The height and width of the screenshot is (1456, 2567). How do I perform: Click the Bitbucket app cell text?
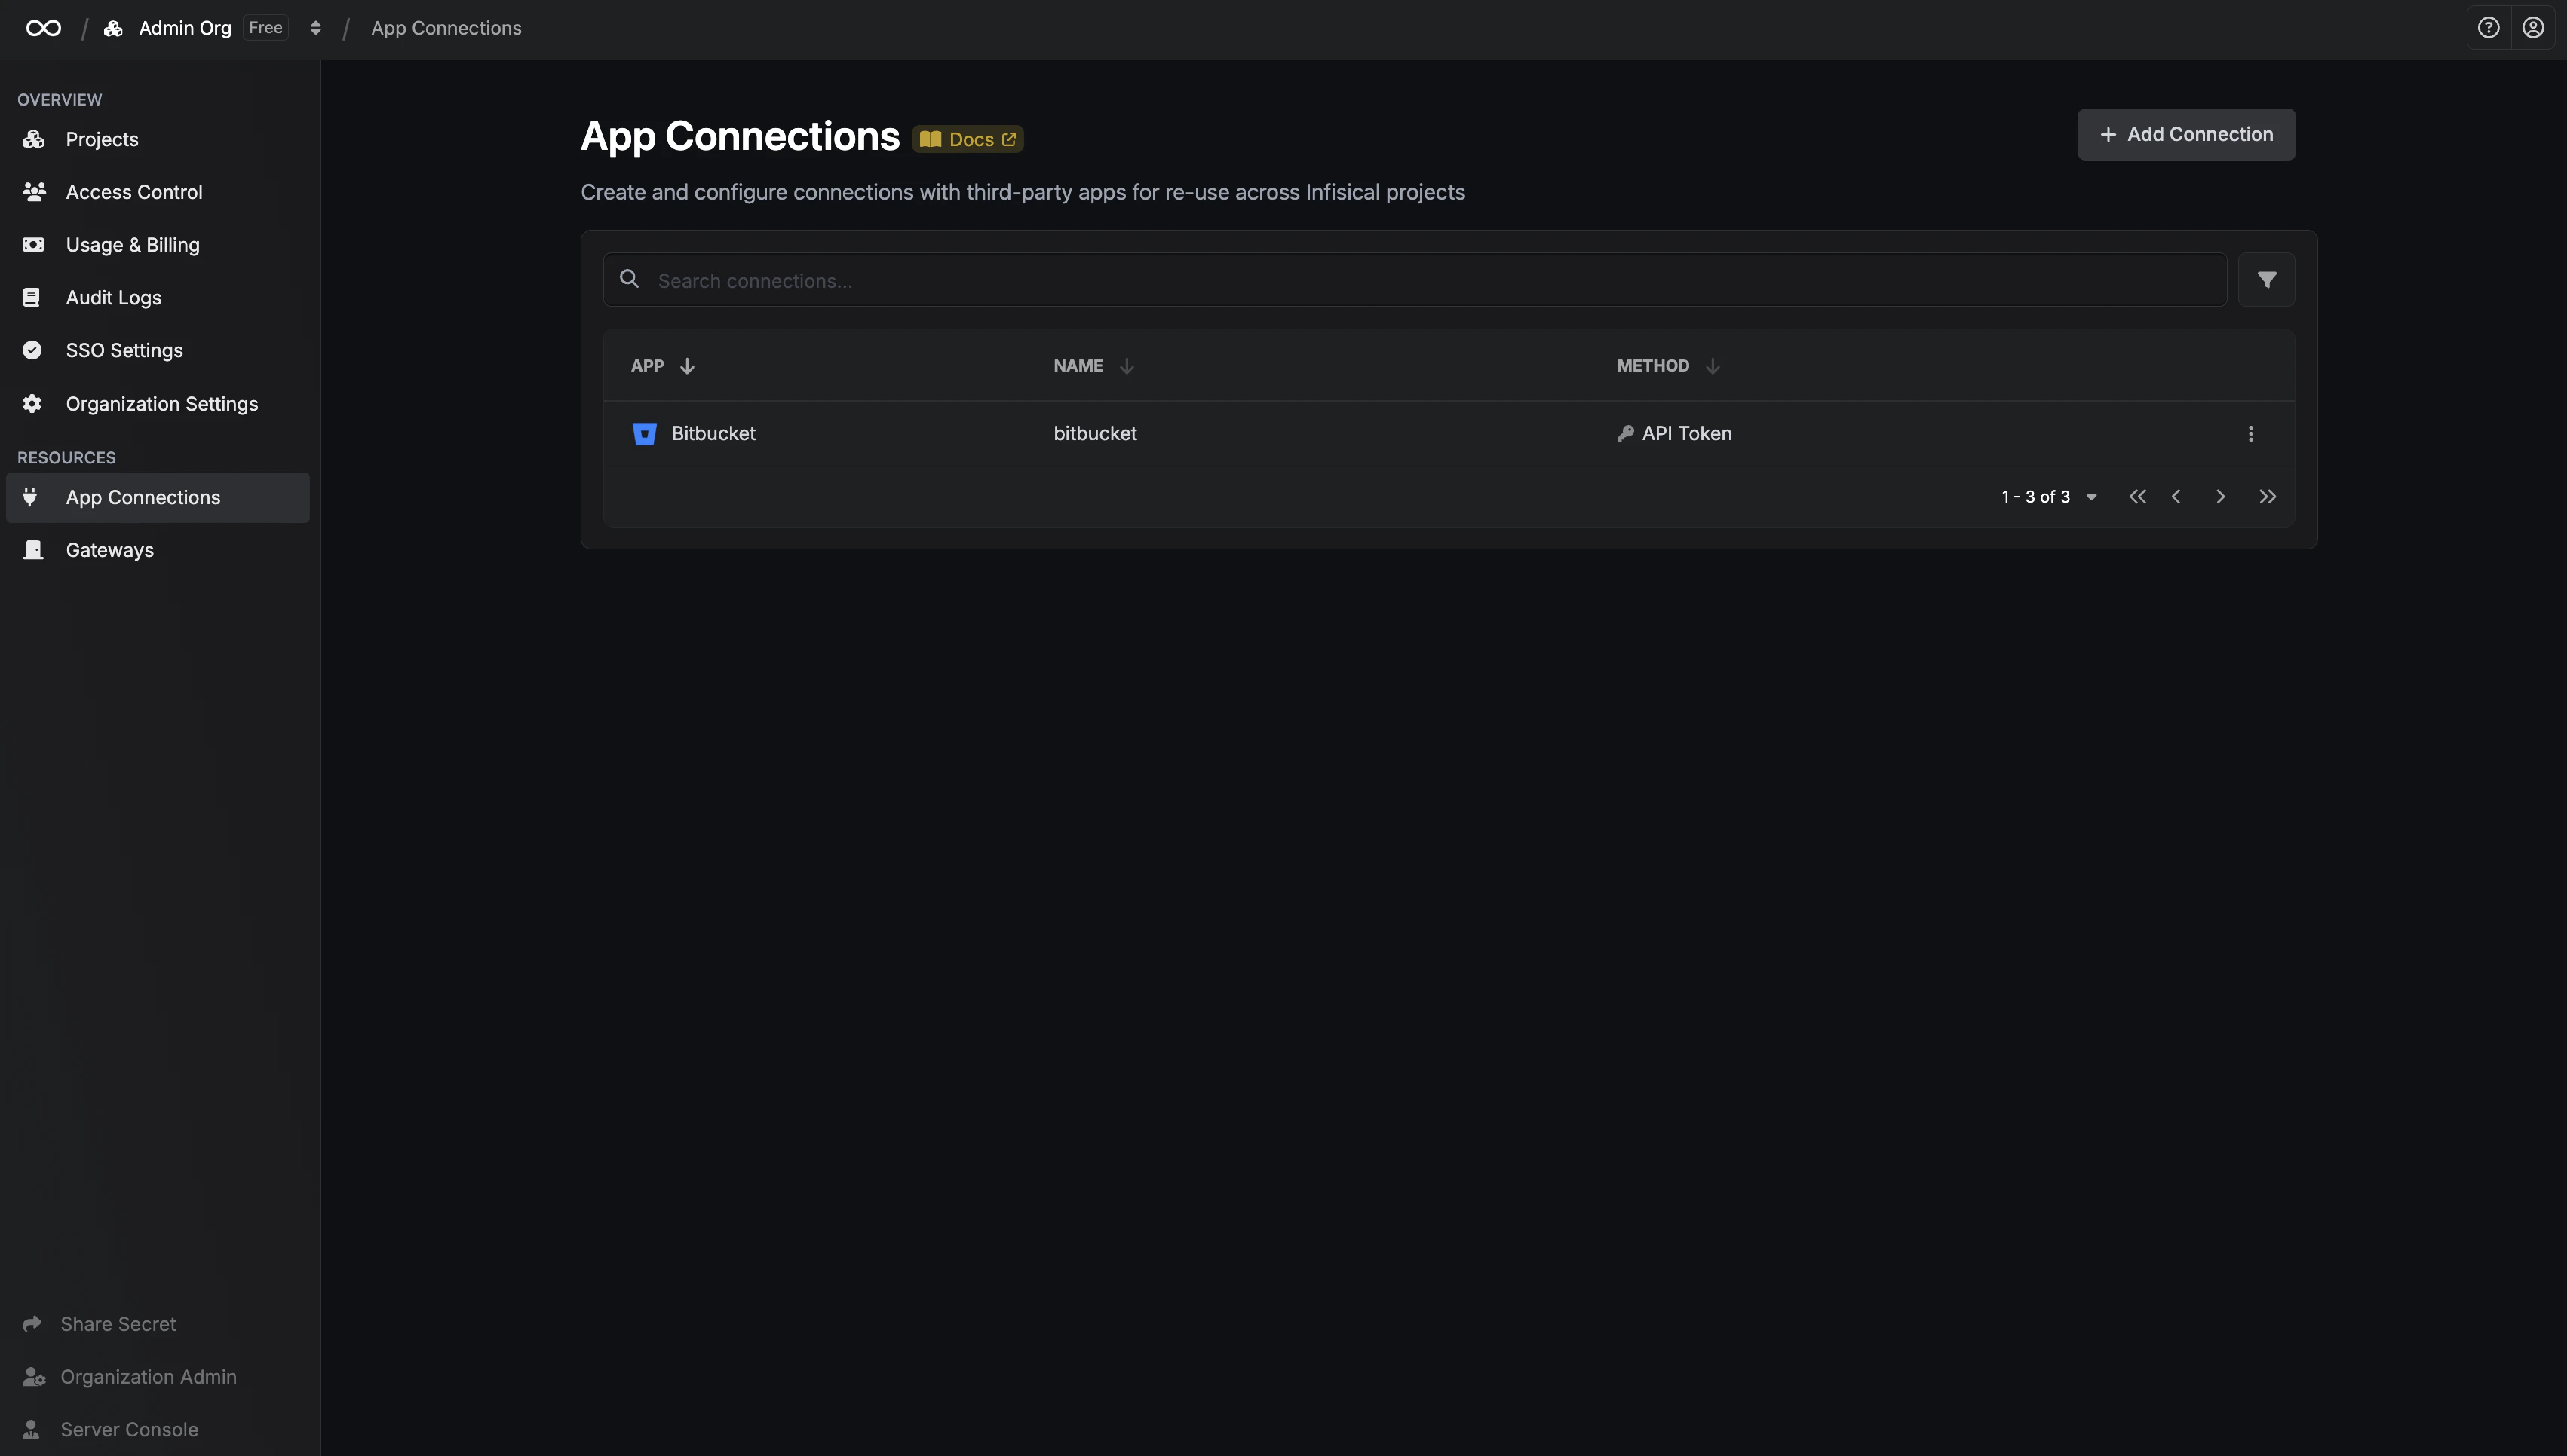pos(713,434)
